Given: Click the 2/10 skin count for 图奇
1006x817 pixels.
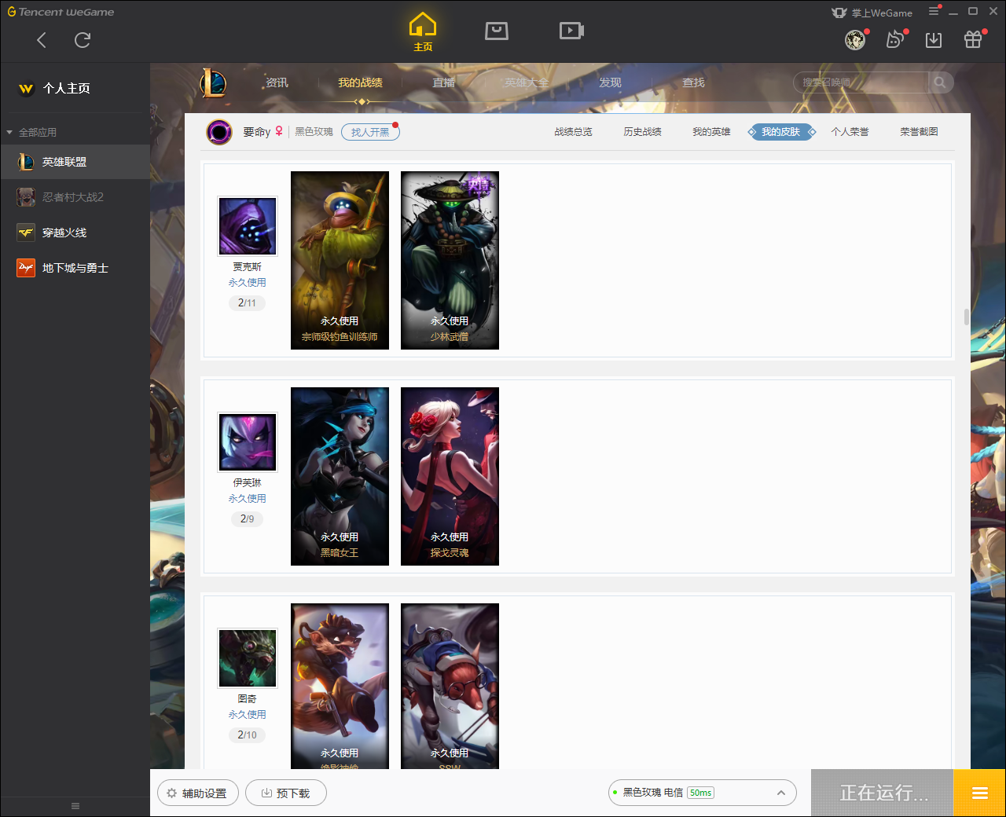Looking at the screenshot, I should click(247, 735).
